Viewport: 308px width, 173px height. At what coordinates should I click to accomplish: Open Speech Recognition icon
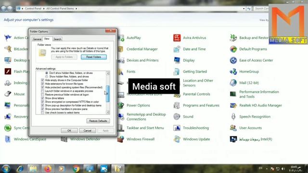click(x=233, y=116)
